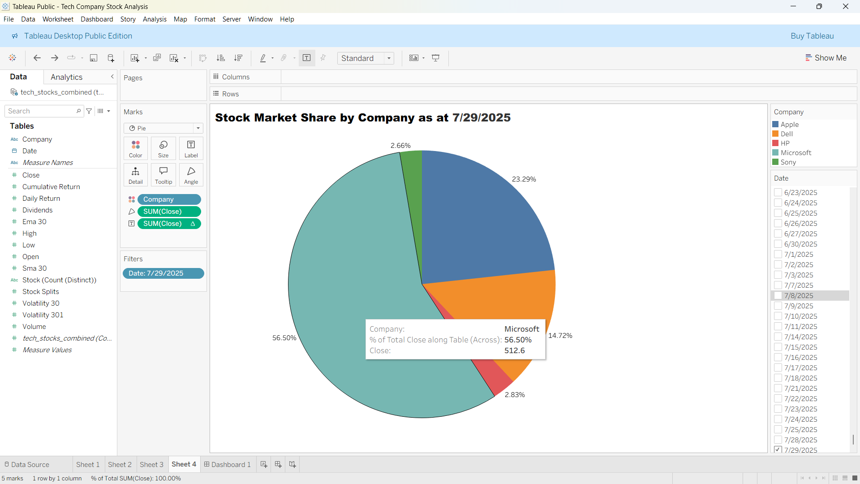Screen dimensions: 860x484
Task: Click the Fix axes pin icon
Action: coord(323,58)
